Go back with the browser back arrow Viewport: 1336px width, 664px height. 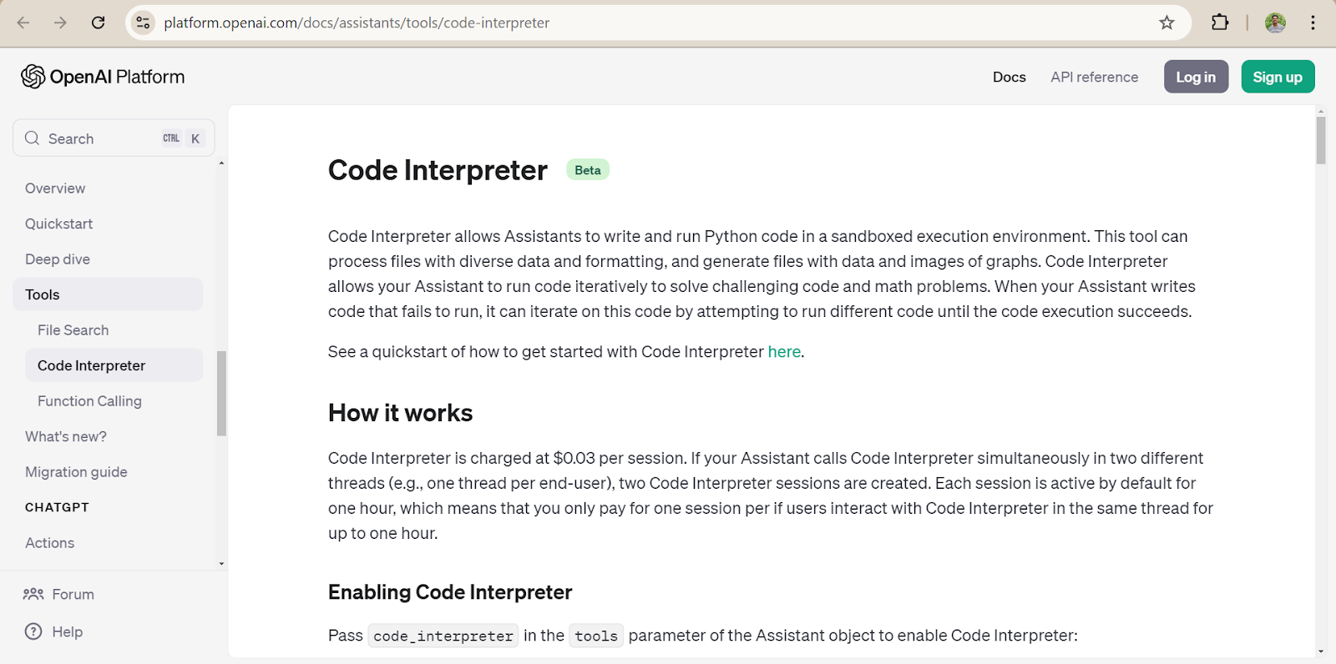(x=23, y=23)
